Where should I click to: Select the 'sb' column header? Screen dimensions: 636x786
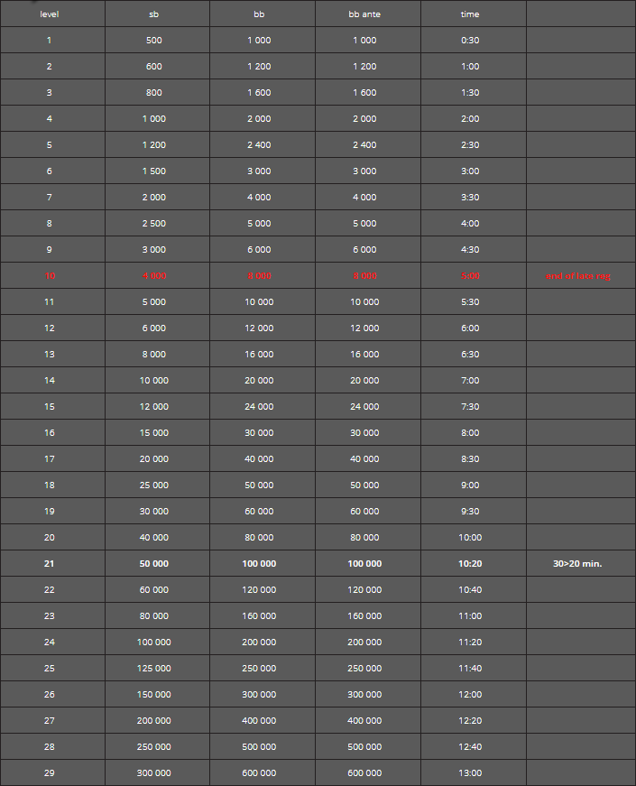click(x=154, y=14)
